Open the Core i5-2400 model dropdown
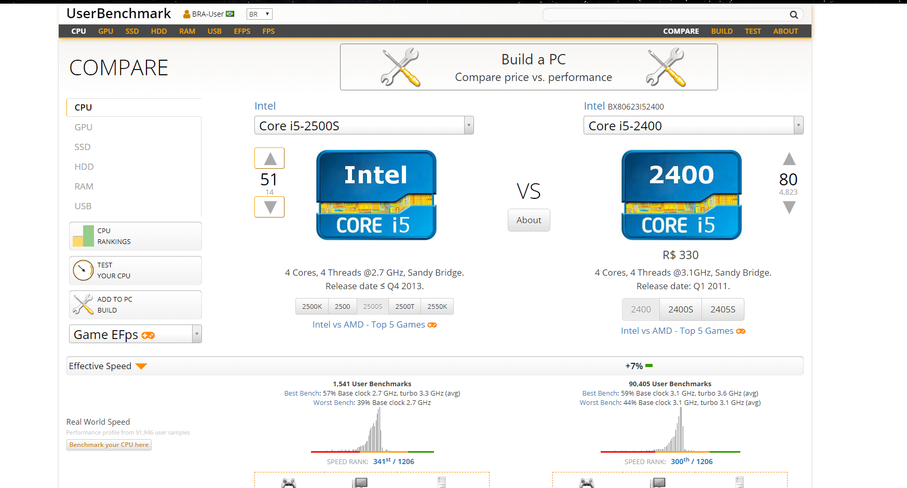 [694, 125]
